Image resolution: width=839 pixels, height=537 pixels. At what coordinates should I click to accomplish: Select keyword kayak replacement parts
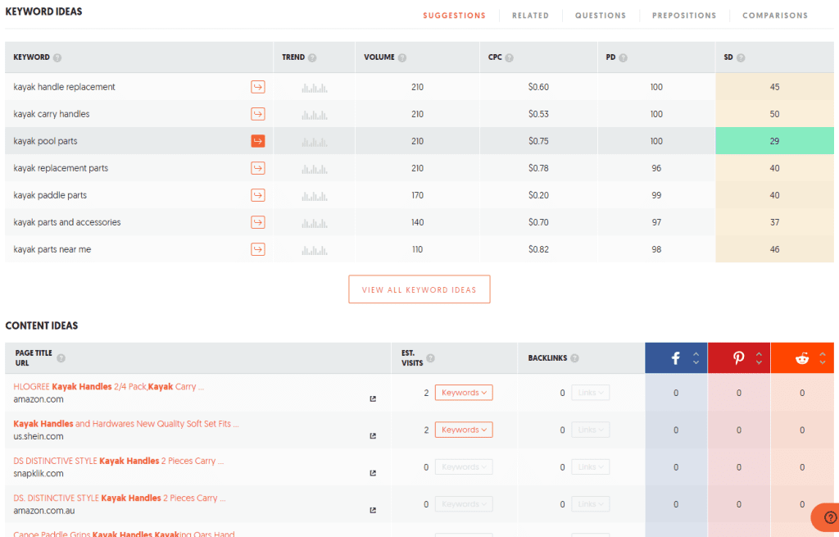point(61,168)
